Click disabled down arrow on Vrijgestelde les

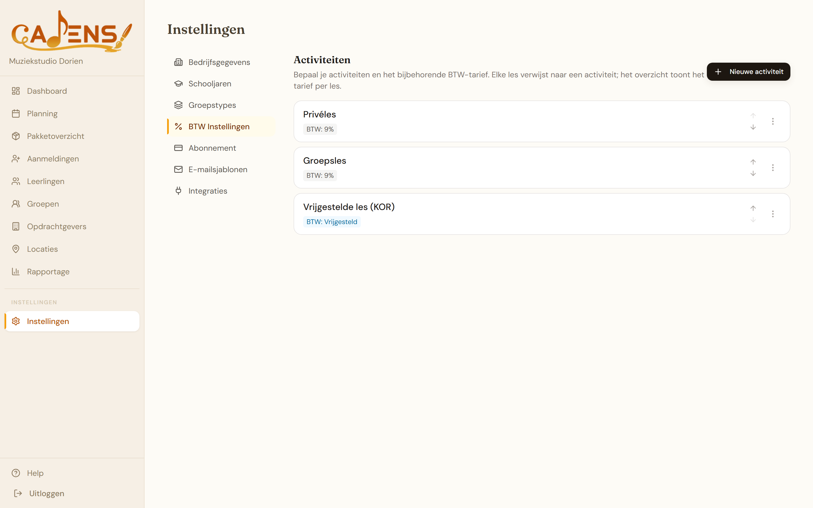click(753, 220)
